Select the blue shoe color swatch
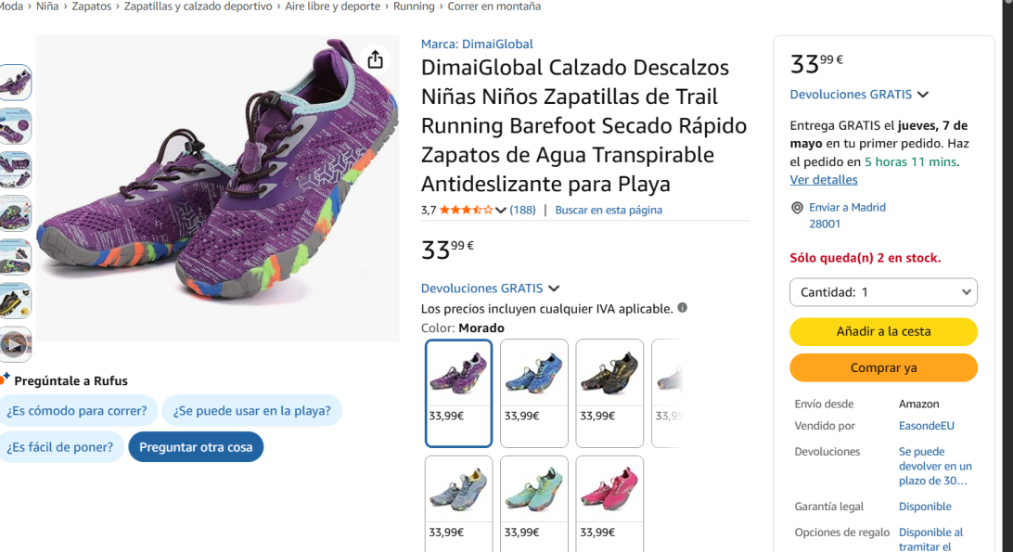This screenshot has height=552, width=1013. pos(533,373)
